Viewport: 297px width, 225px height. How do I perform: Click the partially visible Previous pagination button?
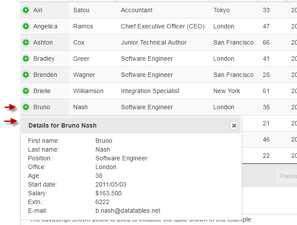(x=286, y=176)
